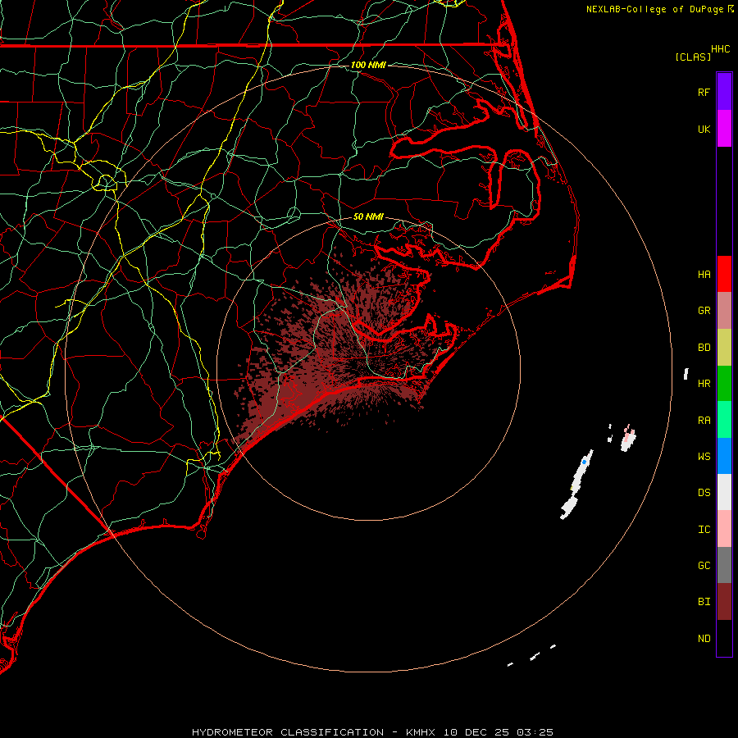Click the UK magenta legend swatch

click(x=724, y=129)
